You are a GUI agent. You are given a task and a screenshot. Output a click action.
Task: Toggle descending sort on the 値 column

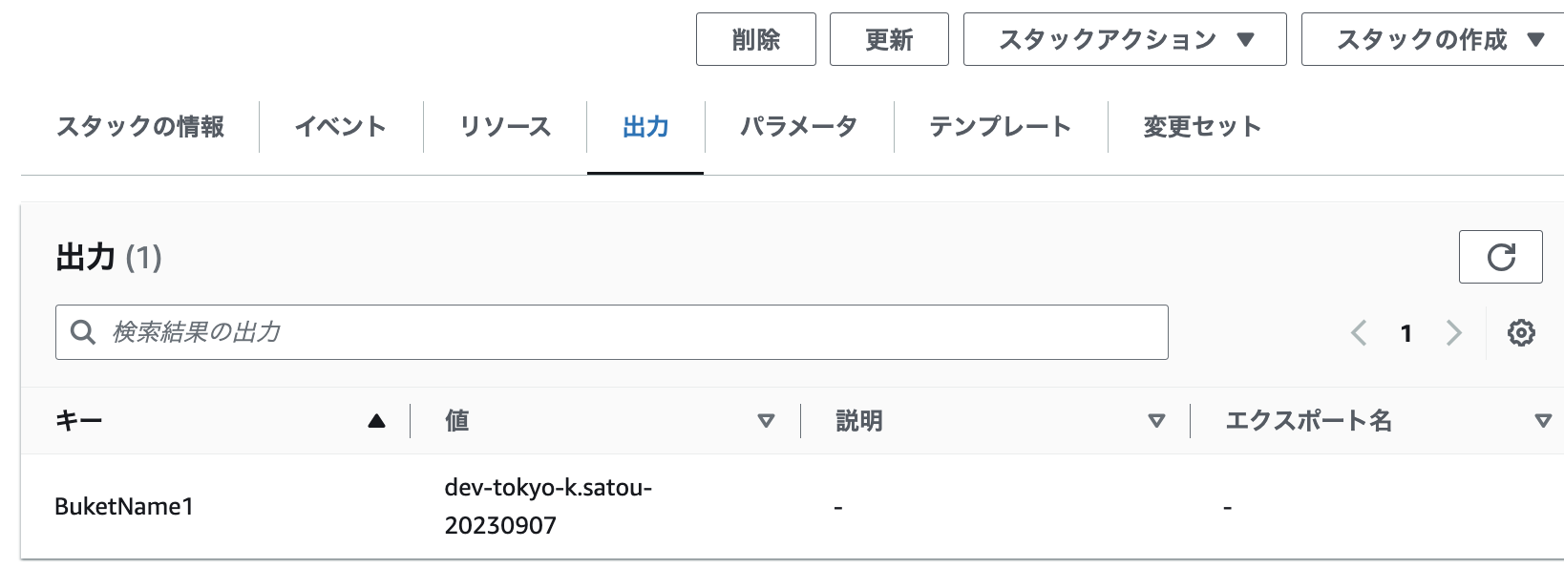point(765,420)
